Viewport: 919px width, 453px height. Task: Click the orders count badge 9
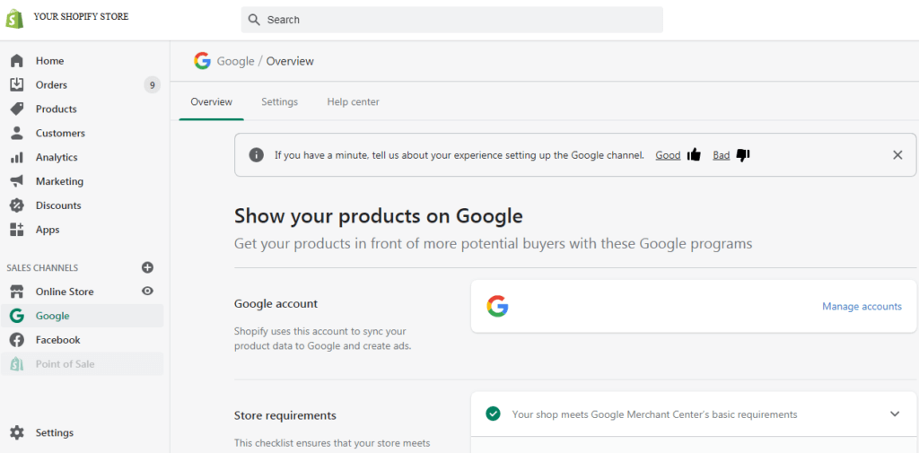click(152, 85)
